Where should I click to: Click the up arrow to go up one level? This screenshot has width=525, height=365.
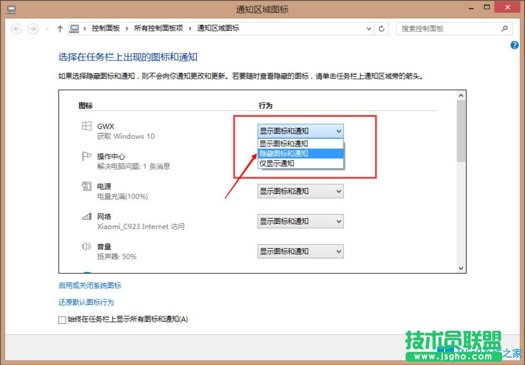59,29
